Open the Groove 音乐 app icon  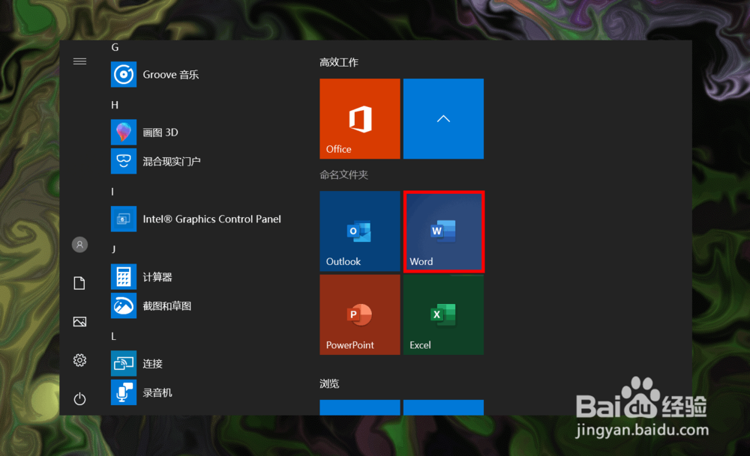[x=124, y=74]
